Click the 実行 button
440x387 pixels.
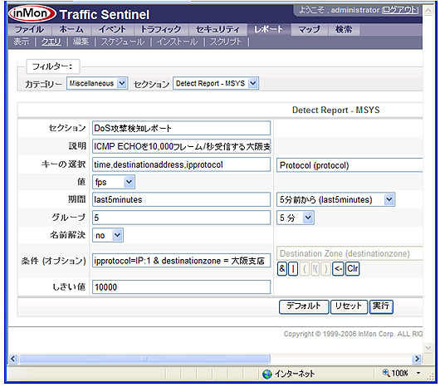click(381, 306)
